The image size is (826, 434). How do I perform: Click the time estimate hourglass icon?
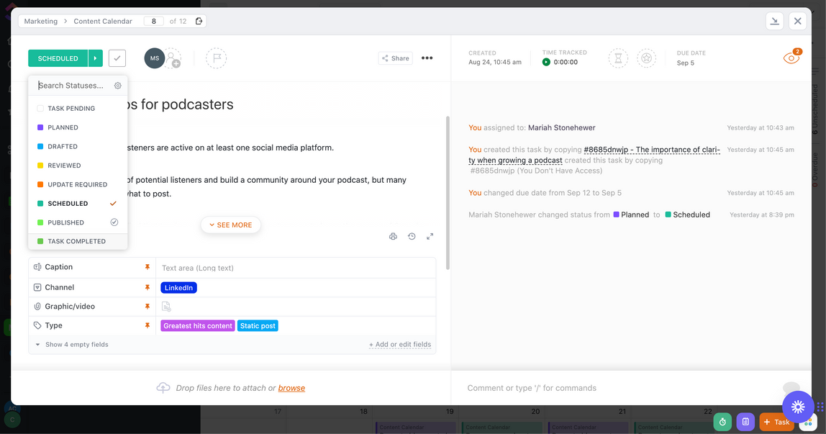pos(617,58)
